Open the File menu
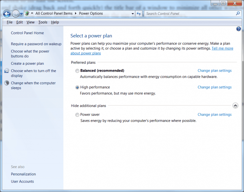244x192 pixels. point(10,22)
